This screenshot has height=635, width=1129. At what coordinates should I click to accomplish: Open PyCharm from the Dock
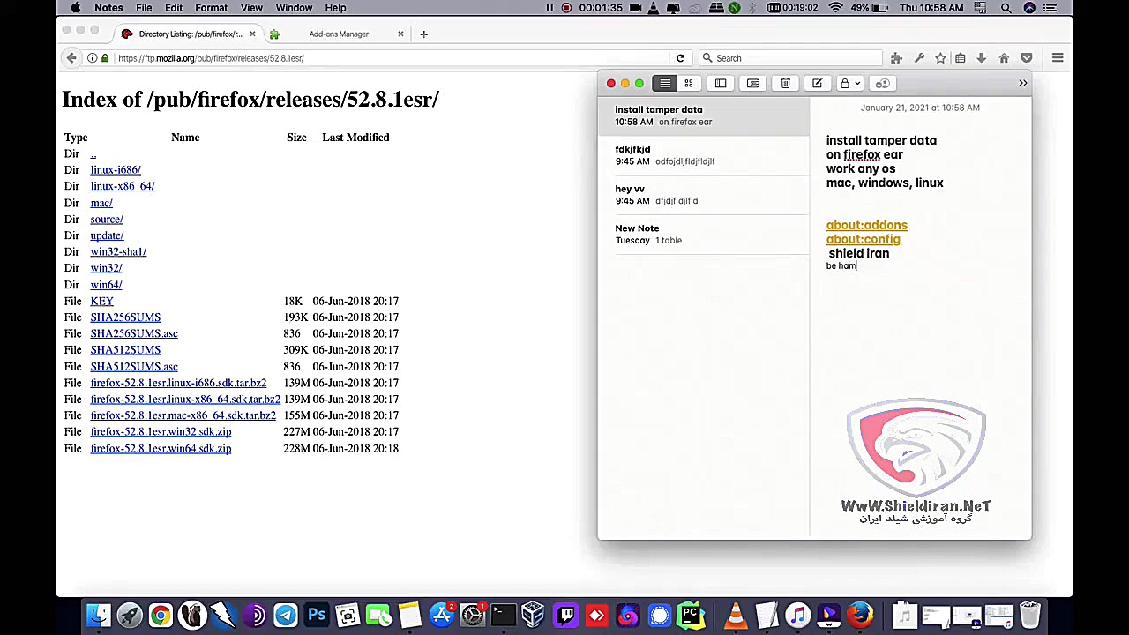pyautogui.click(x=691, y=615)
